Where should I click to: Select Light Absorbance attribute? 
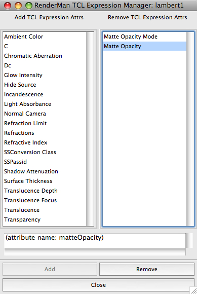(x=45, y=104)
